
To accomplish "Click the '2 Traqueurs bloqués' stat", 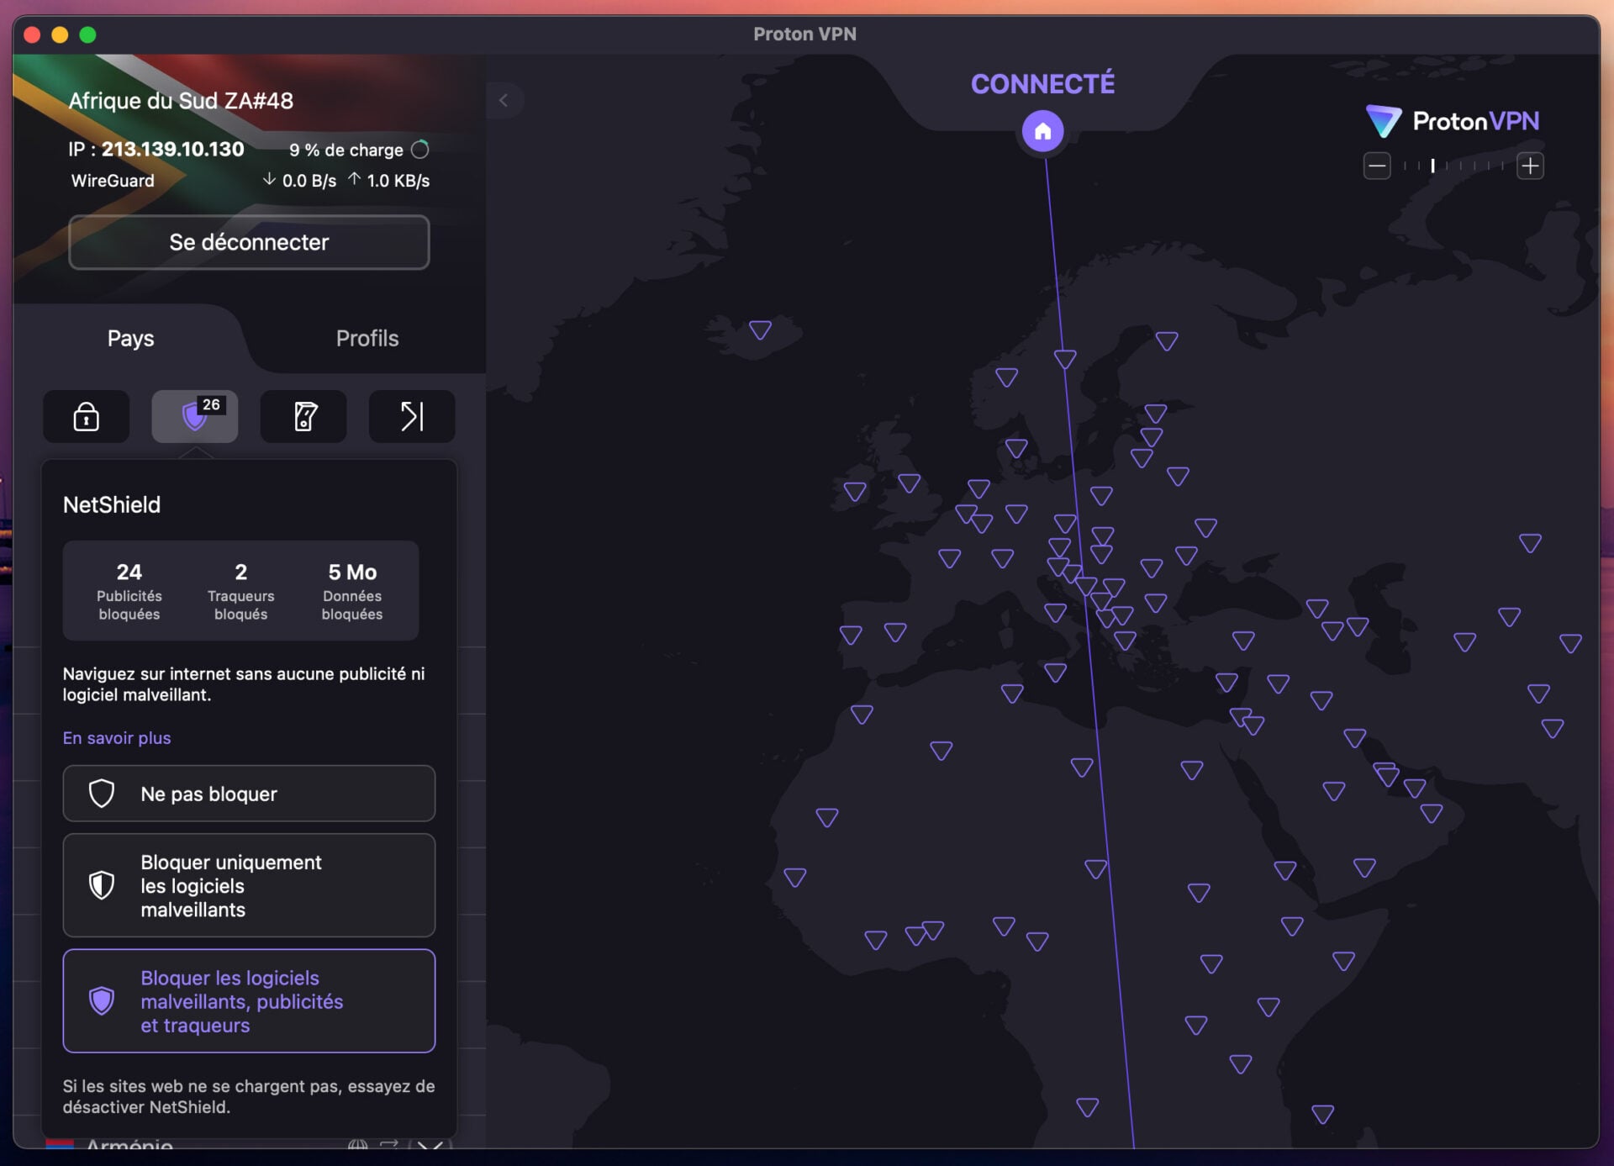I will pyautogui.click(x=241, y=591).
